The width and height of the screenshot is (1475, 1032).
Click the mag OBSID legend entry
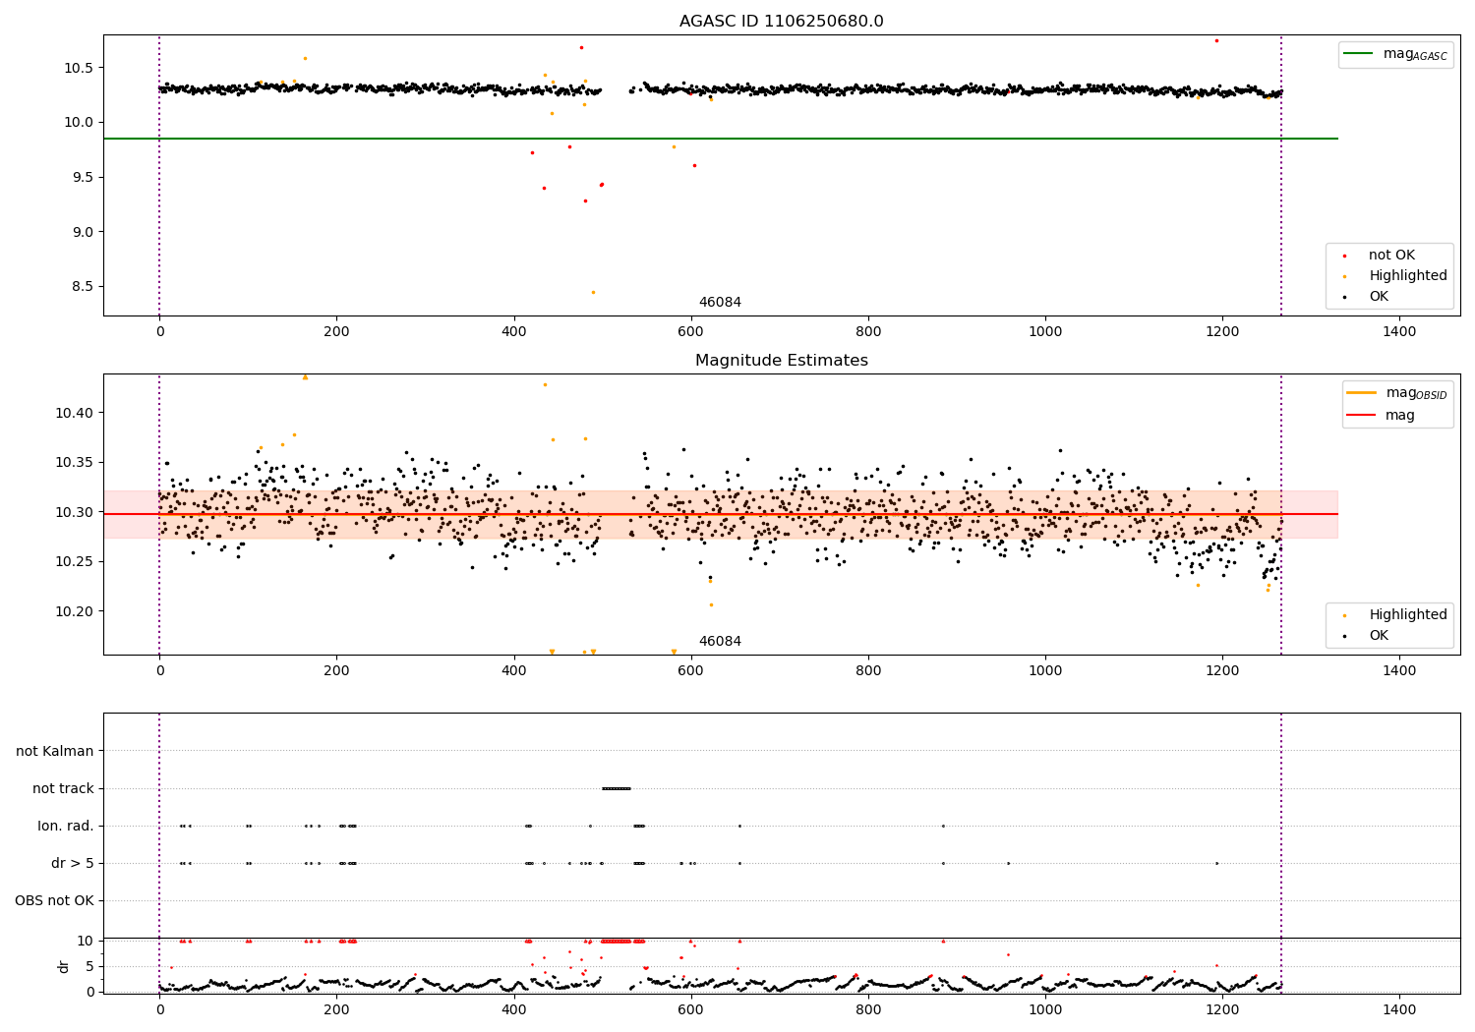[1397, 393]
